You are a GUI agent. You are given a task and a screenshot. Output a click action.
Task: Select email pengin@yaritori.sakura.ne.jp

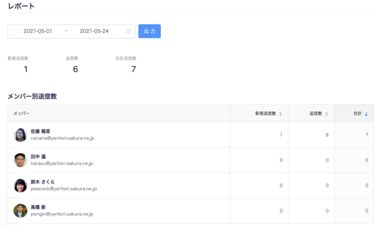[62, 214]
